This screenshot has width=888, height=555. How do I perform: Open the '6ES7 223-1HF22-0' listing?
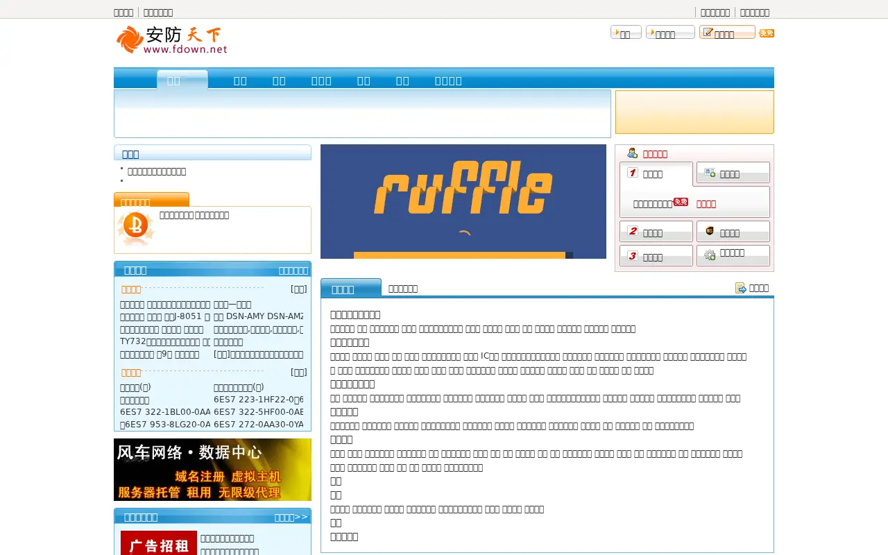(258, 399)
